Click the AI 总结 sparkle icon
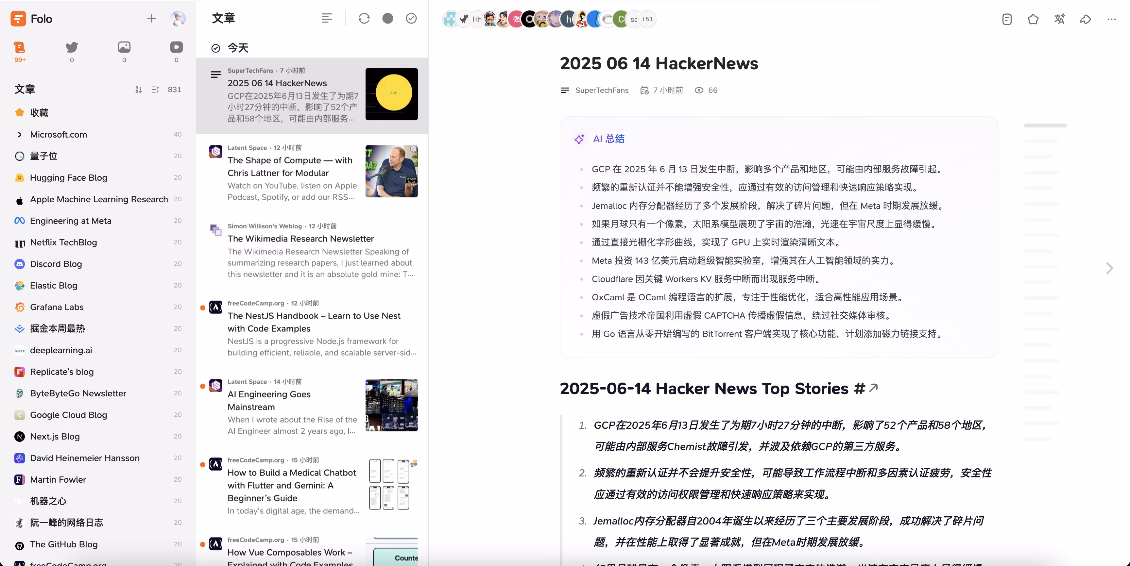 (x=579, y=140)
